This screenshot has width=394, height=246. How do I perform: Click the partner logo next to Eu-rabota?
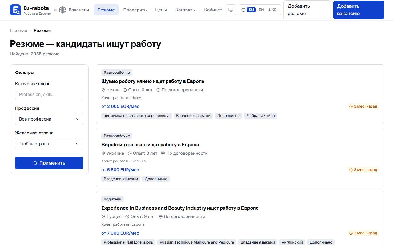coord(62,10)
